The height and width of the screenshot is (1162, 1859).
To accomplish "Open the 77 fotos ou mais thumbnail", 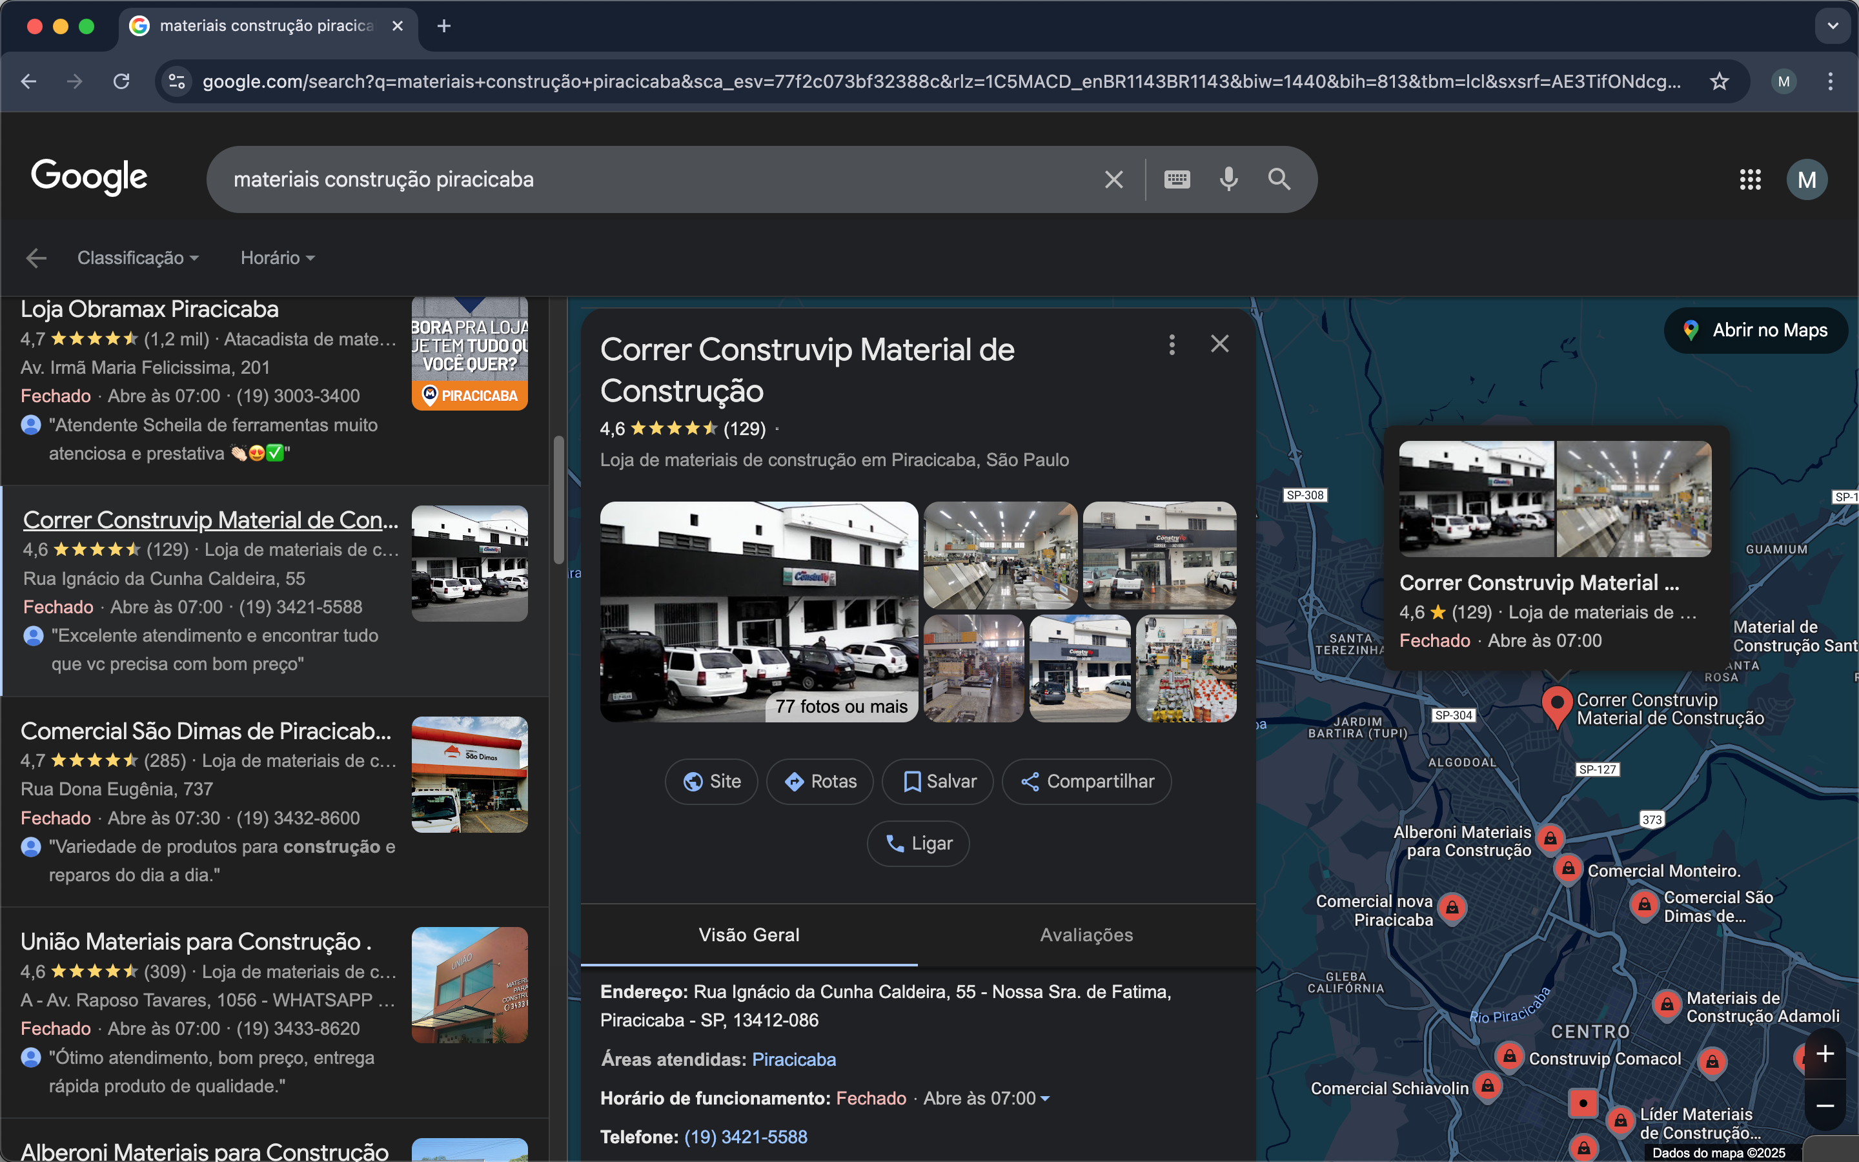I will tap(759, 612).
